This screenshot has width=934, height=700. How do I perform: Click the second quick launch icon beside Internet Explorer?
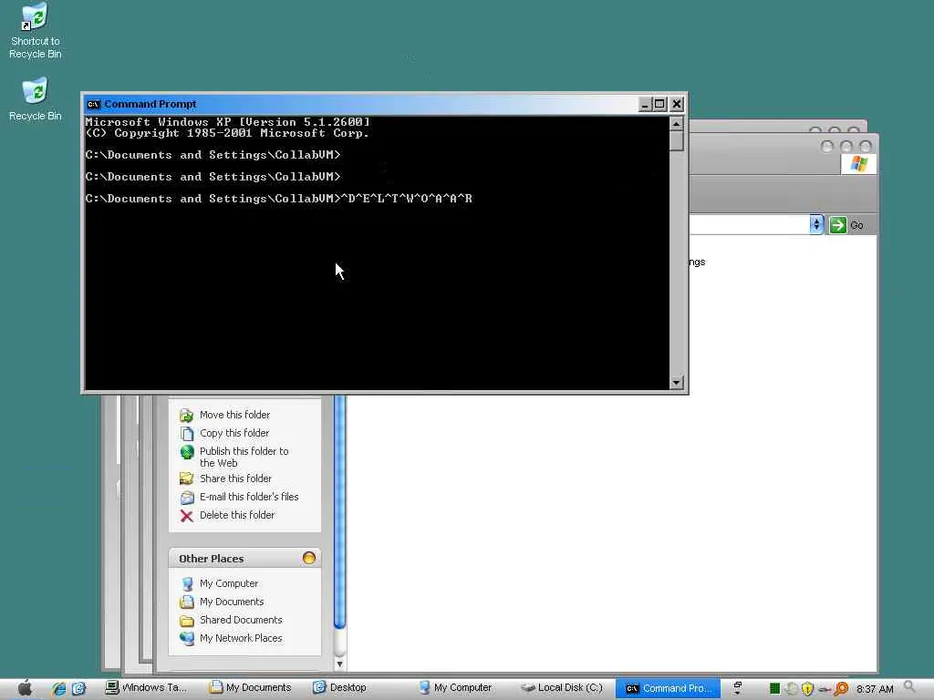click(x=78, y=689)
